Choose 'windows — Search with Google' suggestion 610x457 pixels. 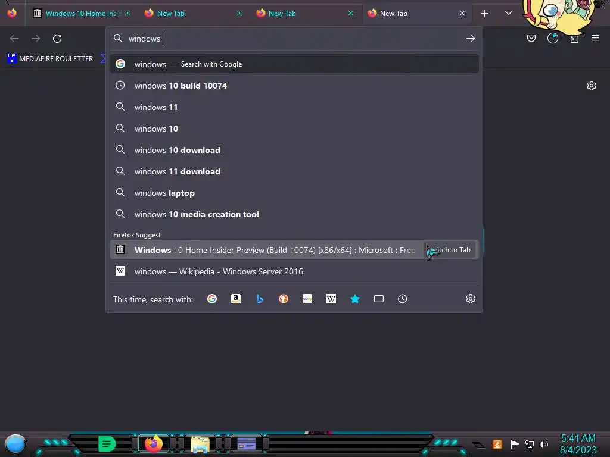[x=294, y=64]
